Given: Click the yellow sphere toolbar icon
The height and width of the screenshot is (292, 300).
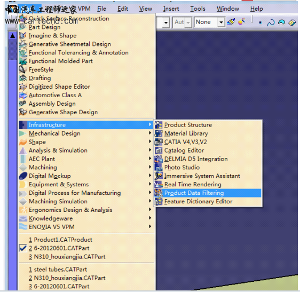Looking at the screenshot, I should 241,22.
